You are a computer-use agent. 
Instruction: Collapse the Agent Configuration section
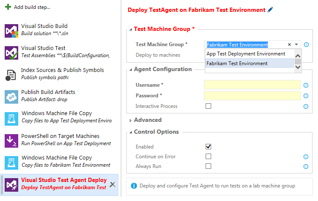tap(131, 69)
